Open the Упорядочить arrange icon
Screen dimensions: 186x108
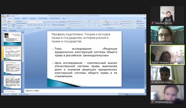click(107, 22)
